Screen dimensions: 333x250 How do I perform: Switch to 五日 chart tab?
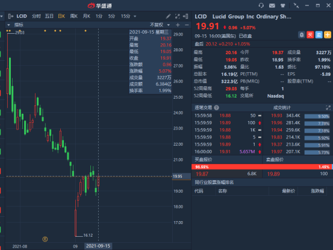point(49,16)
